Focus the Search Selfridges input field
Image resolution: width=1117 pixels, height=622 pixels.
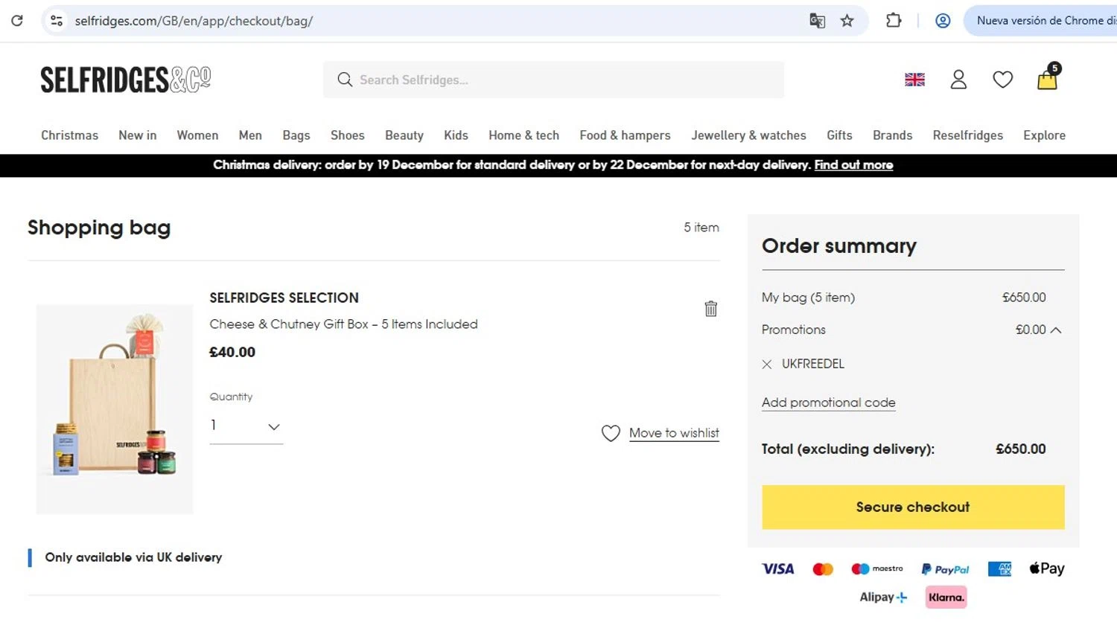tap(553, 80)
